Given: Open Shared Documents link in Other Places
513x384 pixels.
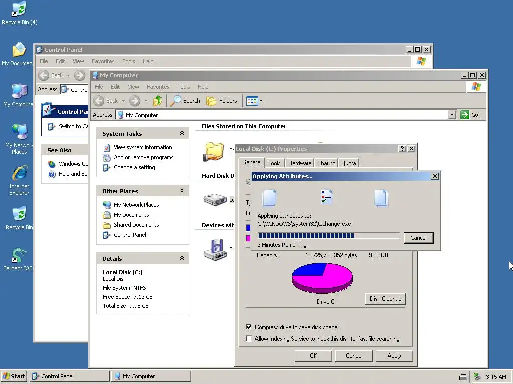Looking at the screenshot, I should tap(136, 225).
